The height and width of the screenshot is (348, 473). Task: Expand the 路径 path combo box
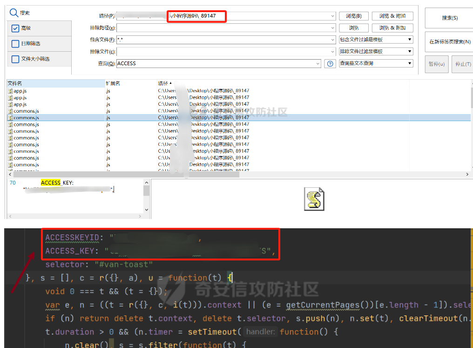(x=332, y=16)
